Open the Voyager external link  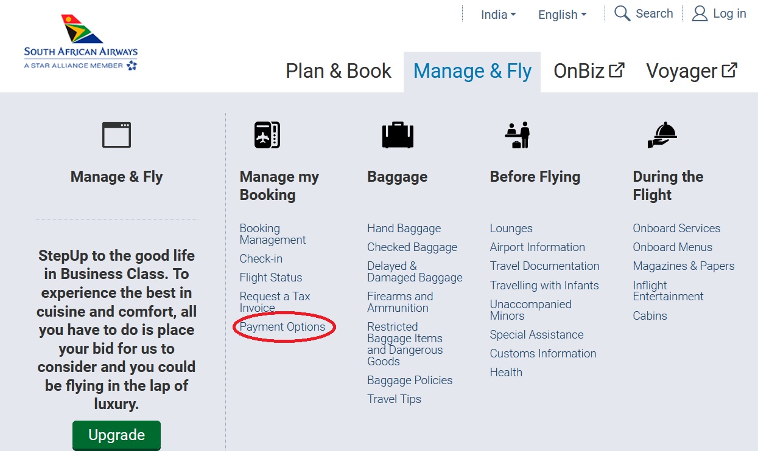click(692, 71)
